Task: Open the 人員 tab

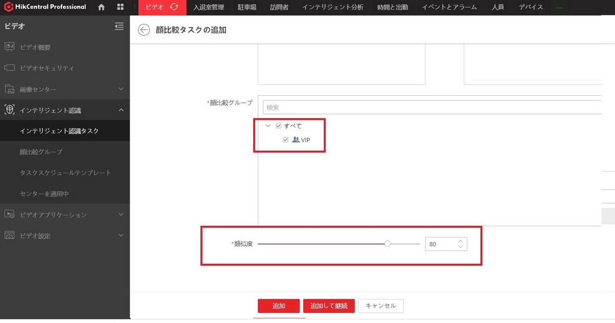Action: click(497, 7)
